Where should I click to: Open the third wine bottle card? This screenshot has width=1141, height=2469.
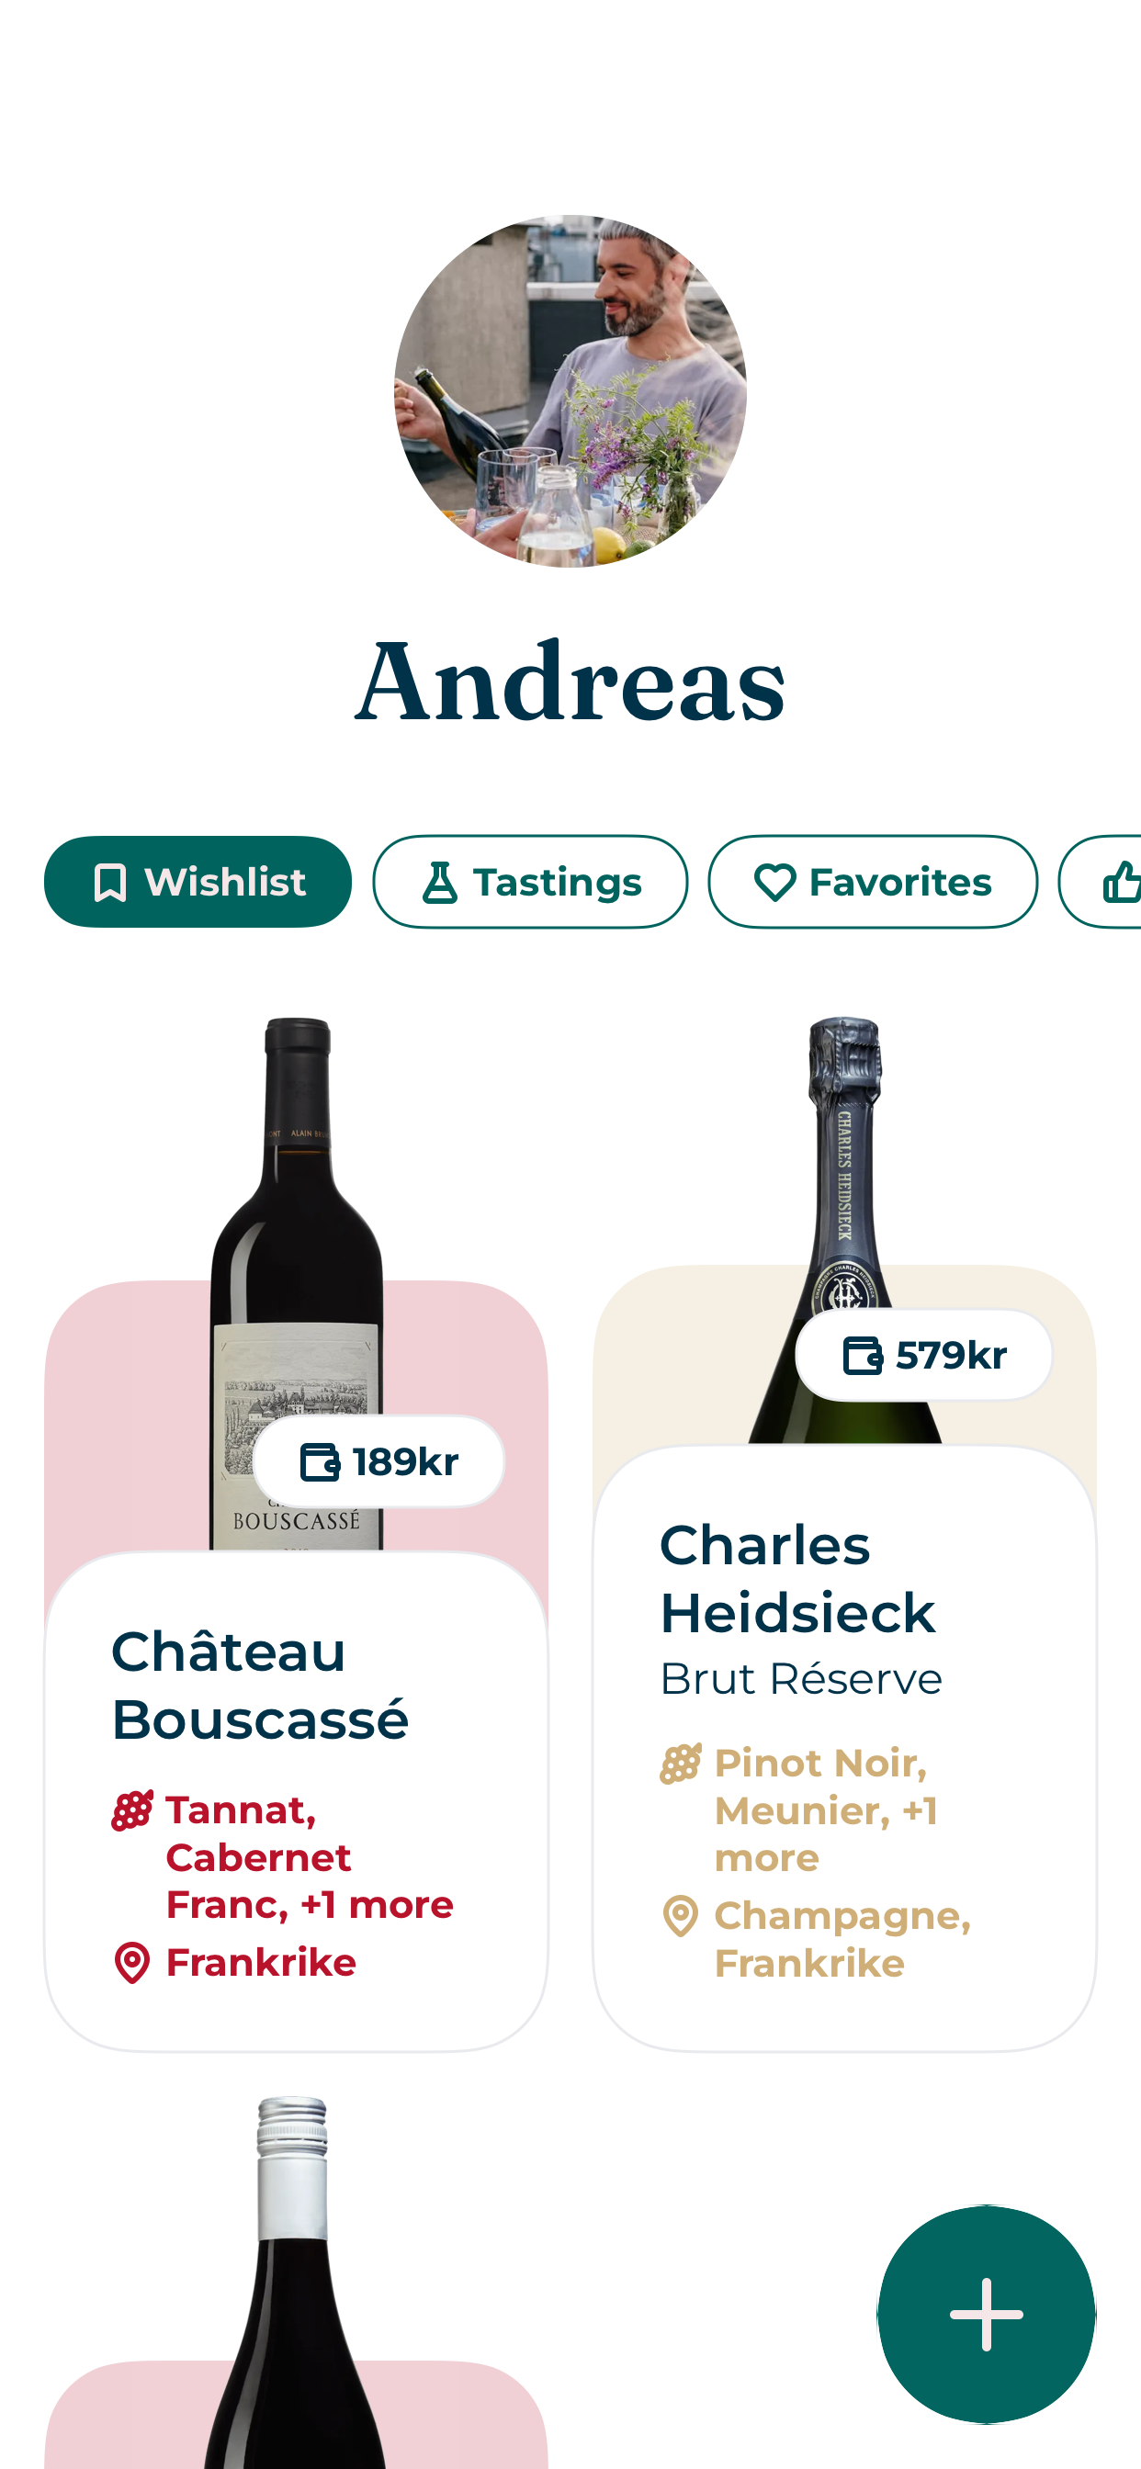[295, 2300]
